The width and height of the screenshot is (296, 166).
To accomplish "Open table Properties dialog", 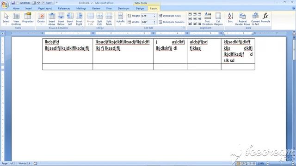I will pos(28,18).
